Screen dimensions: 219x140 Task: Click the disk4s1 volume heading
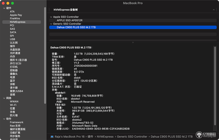pyautogui.click(x=60, y=93)
